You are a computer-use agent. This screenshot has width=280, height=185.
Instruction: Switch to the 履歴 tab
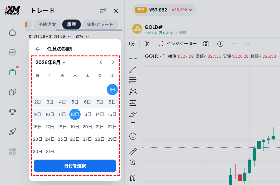pos(72,24)
